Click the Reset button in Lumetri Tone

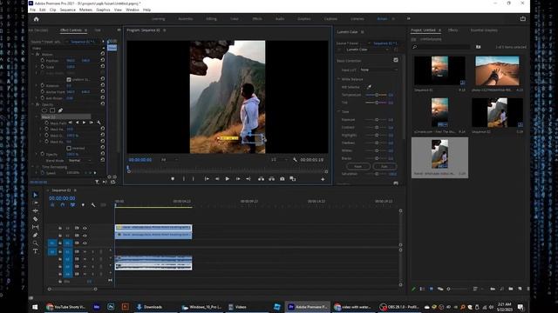tap(358, 166)
